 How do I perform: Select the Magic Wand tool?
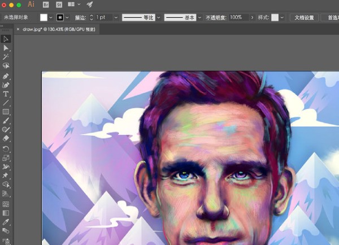tap(6, 57)
